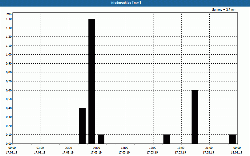Click the 0,90 y-axis value
250x156 pixels.
point(9,64)
